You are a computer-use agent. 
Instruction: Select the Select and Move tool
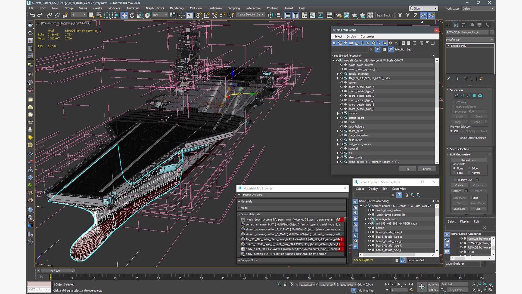coord(124,15)
